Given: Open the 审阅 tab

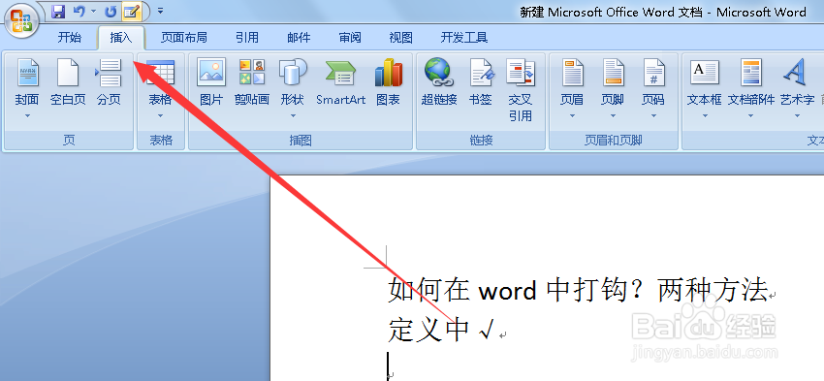Looking at the screenshot, I should [349, 37].
